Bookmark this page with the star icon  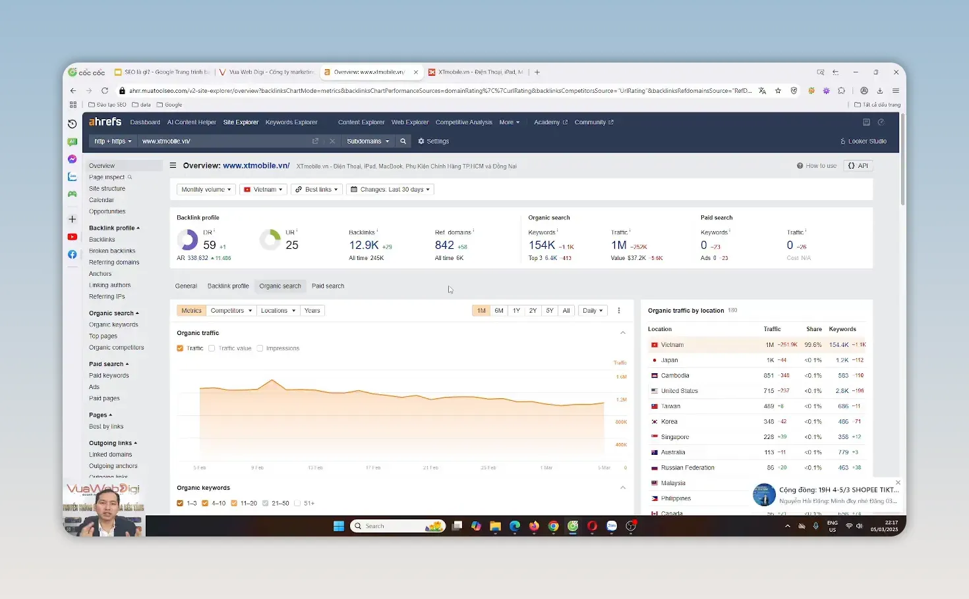tap(778, 91)
